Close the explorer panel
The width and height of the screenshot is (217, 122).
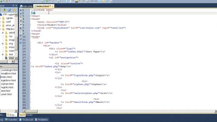pos(16,5)
